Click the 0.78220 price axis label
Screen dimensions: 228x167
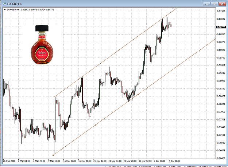coord(221,104)
